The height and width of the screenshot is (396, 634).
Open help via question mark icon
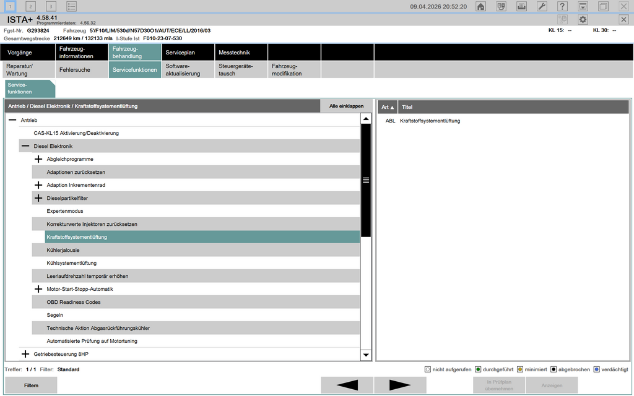(562, 6)
